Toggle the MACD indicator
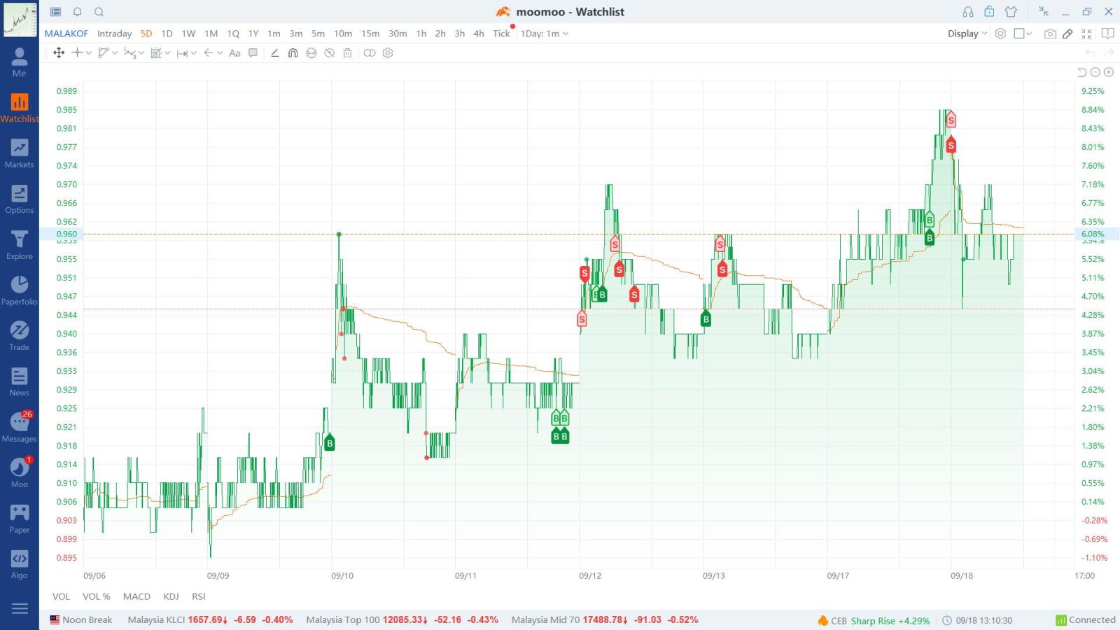Image resolution: width=1120 pixels, height=630 pixels. [x=136, y=596]
